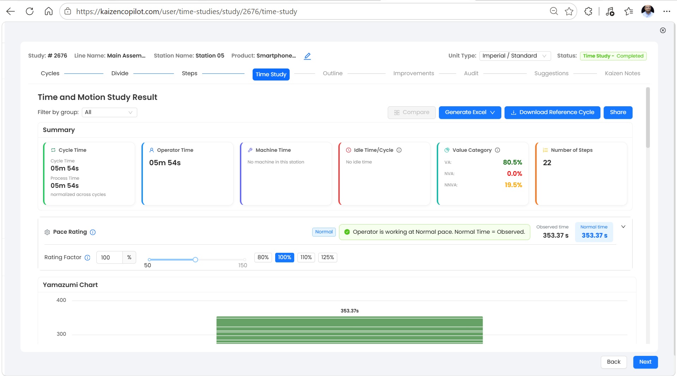The height and width of the screenshot is (376, 677).
Task: Click the Rating Factor percent input field
Action: point(109,257)
